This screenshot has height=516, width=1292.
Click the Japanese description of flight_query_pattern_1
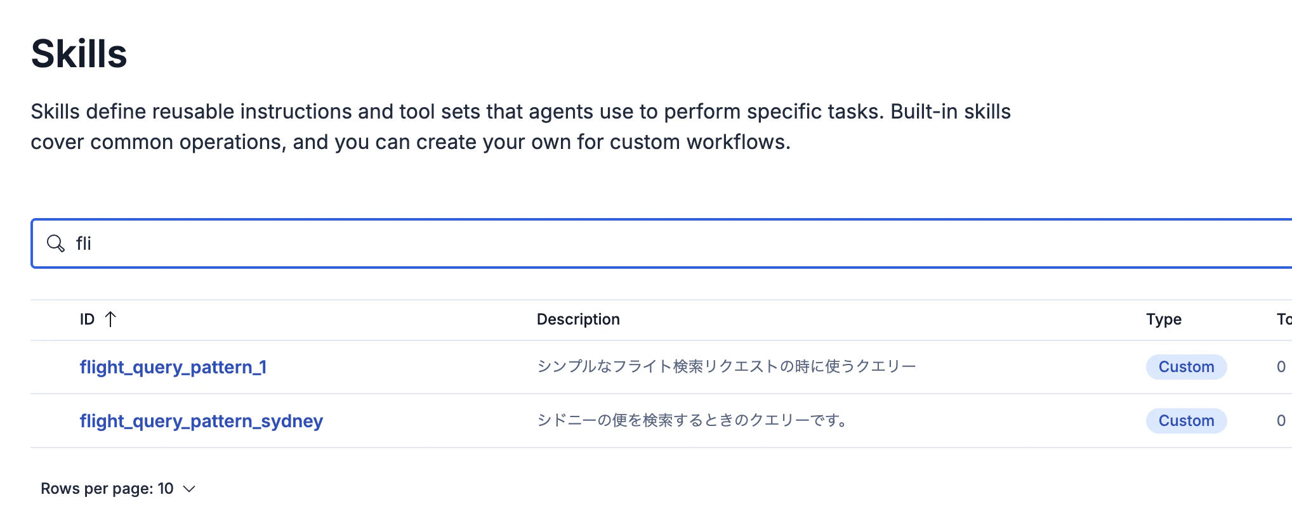(726, 366)
